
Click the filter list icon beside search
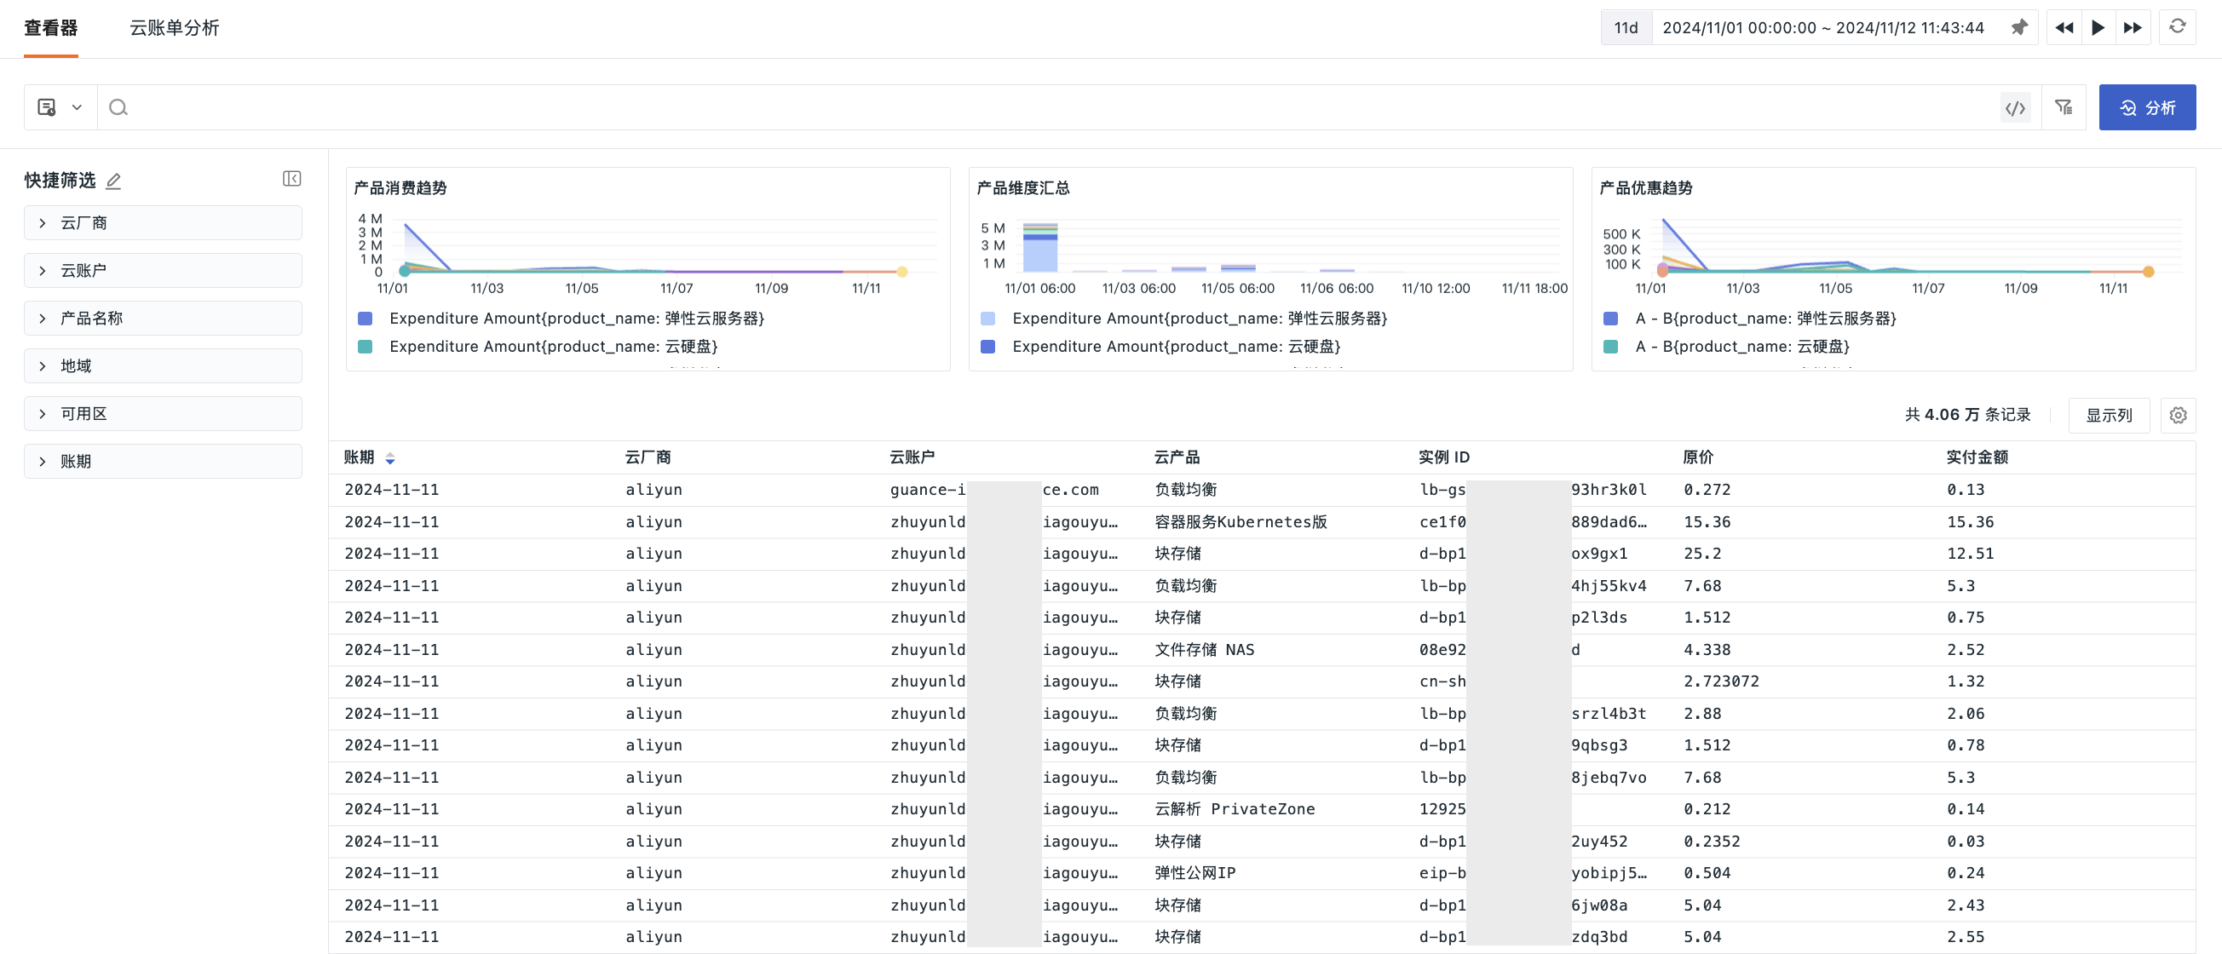click(x=2064, y=108)
